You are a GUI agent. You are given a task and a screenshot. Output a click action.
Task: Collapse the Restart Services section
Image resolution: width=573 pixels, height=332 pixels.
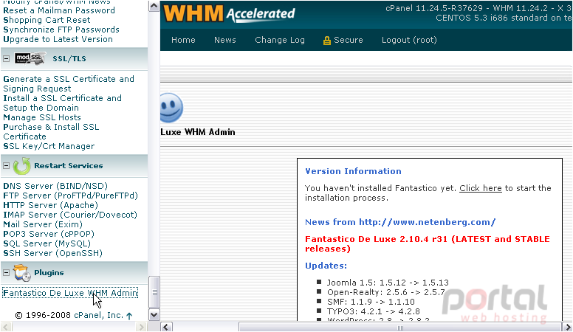click(x=6, y=166)
